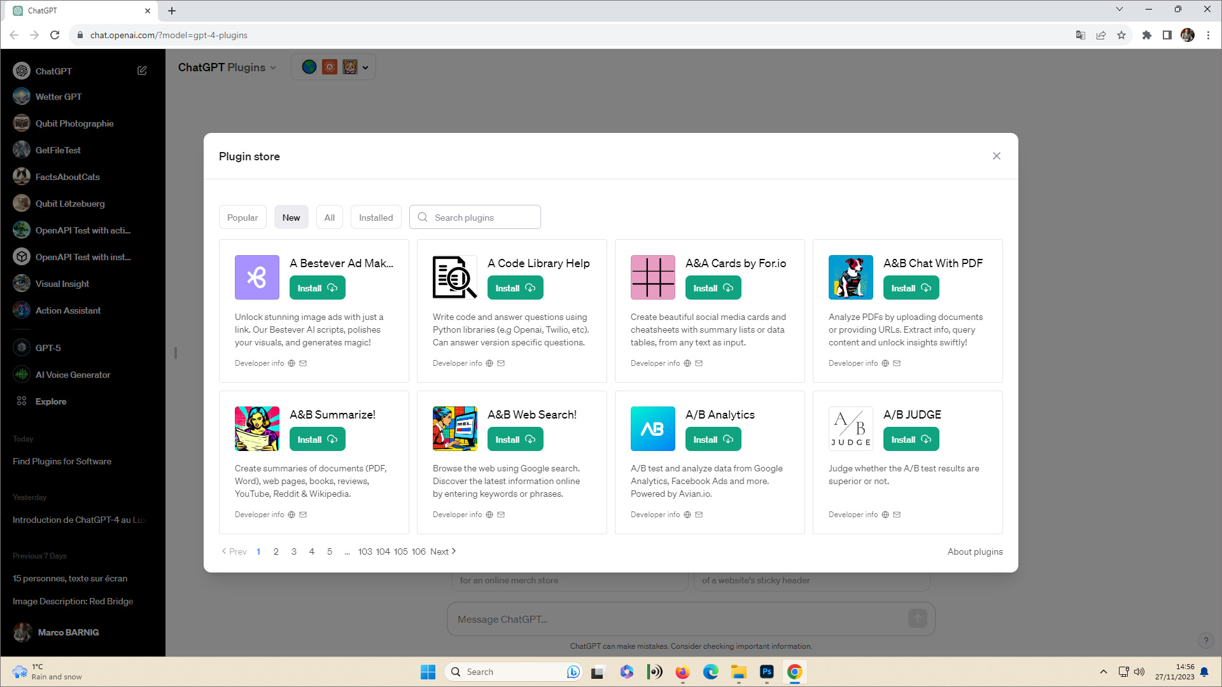Click the A Code Library Help plugin logo
The height and width of the screenshot is (687, 1222).
(x=455, y=277)
